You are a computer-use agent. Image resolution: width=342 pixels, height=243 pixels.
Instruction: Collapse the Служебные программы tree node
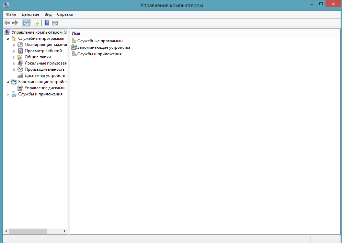[x=8, y=39]
